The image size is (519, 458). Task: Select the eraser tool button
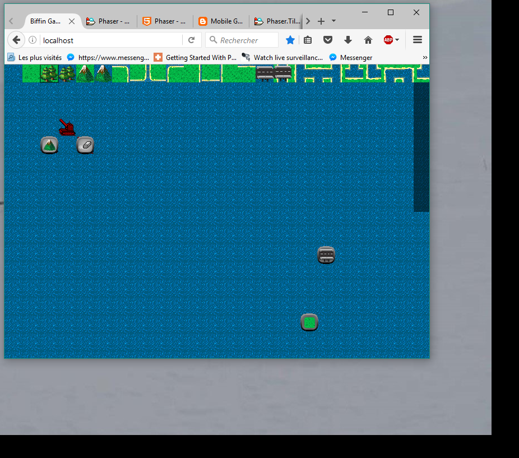click(x=85, y=145)
